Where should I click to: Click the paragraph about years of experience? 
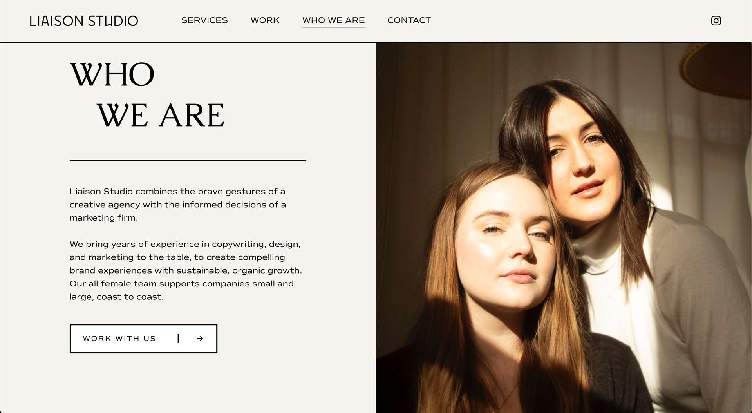[x=186, y=270]
